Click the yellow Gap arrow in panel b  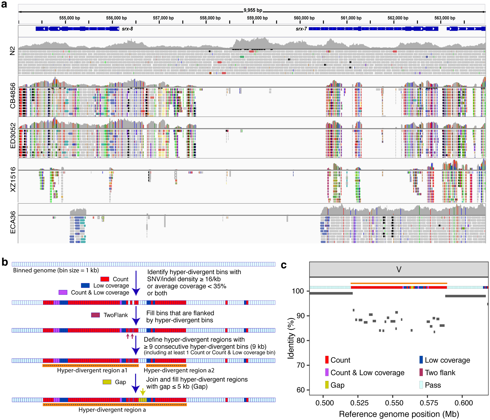pos(143,392)
